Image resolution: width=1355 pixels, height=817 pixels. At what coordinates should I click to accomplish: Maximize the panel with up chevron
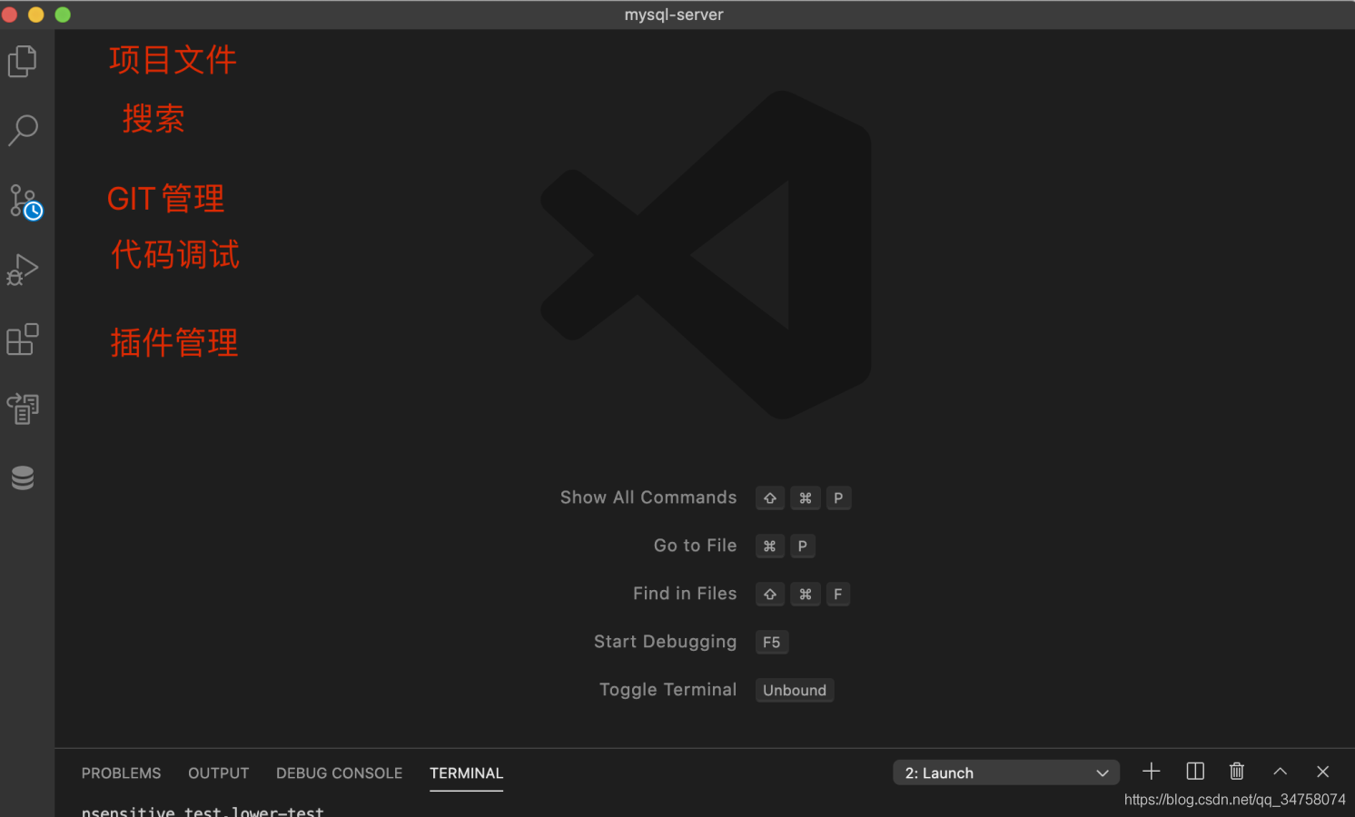pyautogui.click(x=1281, y=772)
